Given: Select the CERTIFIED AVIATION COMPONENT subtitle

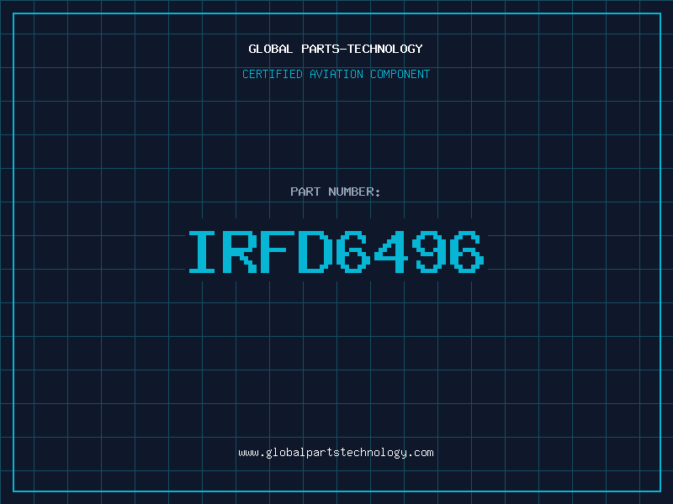Looking at the screenshot, I should coord(336,74).
